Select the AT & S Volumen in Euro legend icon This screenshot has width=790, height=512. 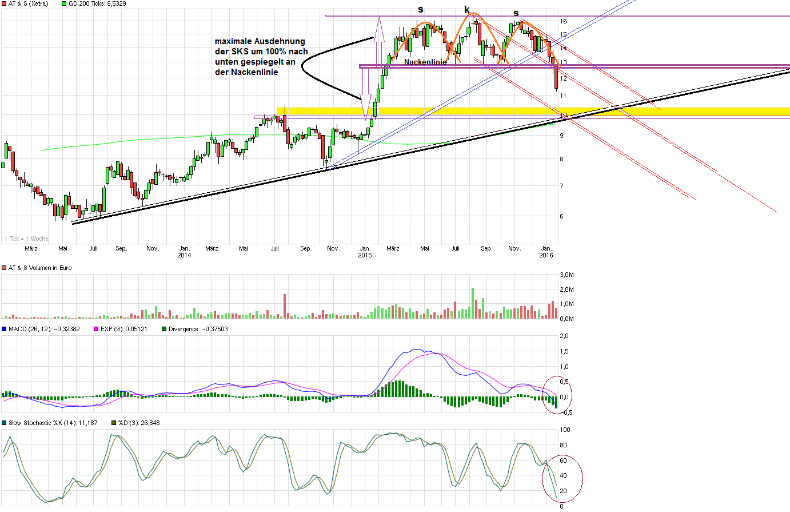[4, 267]
